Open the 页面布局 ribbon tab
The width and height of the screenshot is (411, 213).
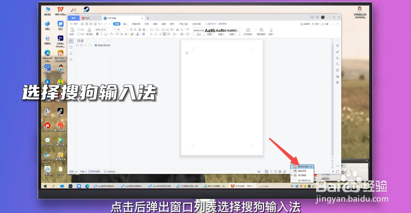[x=136, y=24]
